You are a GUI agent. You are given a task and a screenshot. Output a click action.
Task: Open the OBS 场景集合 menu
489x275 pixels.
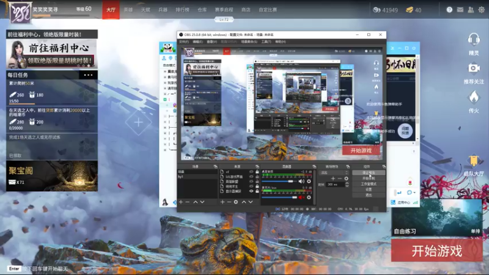(x=249, y=42)
